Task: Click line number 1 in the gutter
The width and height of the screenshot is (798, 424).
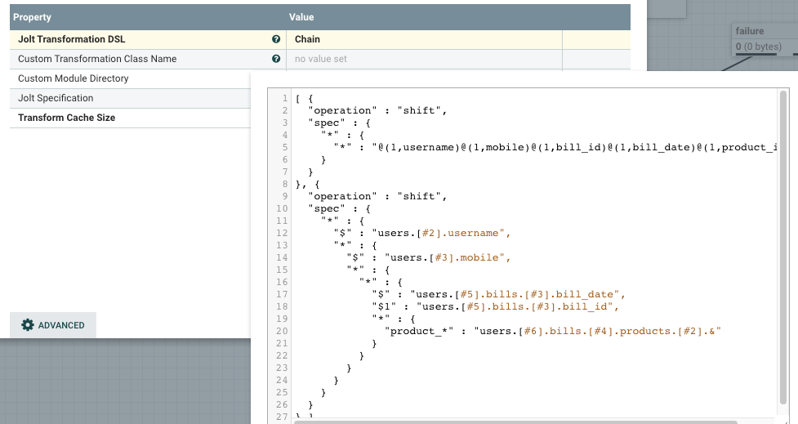Action: click(x=285, y=98)
